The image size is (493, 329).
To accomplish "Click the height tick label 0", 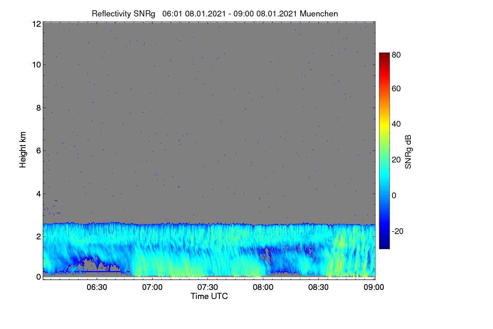I will tap(38, 277).
